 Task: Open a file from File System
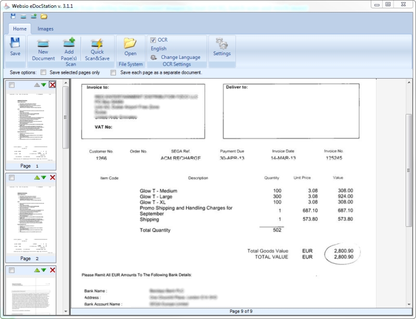[131, 47]
